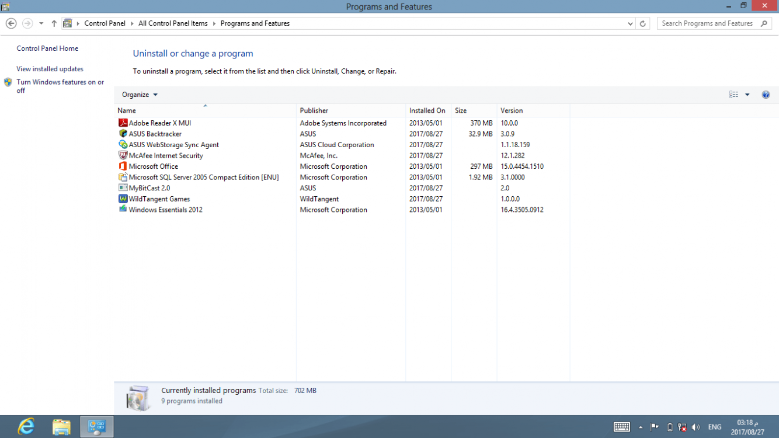
Task: Click the Programs and Features breadcrumb
Action: coord(255,23)
